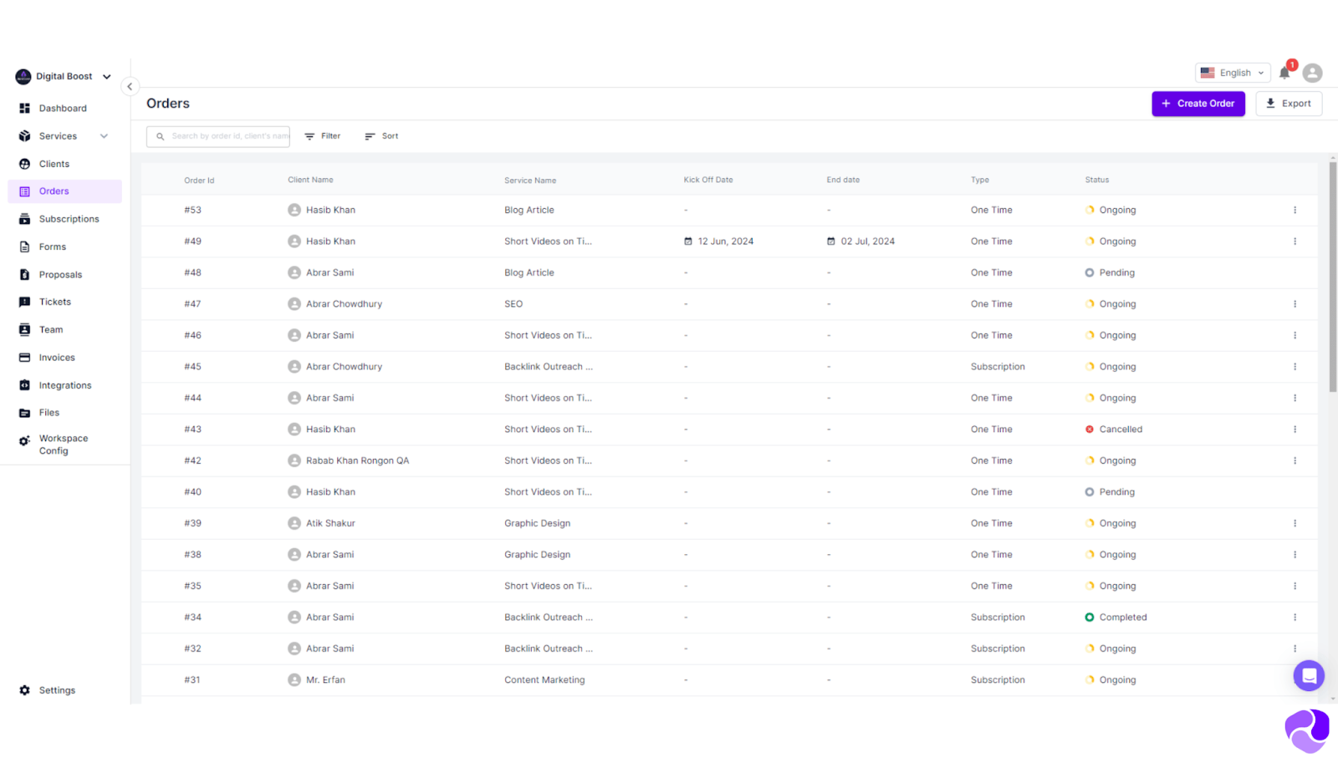Select the Subscriptions icon in the sidebar

pyautogui.click(x=68, y=218)
